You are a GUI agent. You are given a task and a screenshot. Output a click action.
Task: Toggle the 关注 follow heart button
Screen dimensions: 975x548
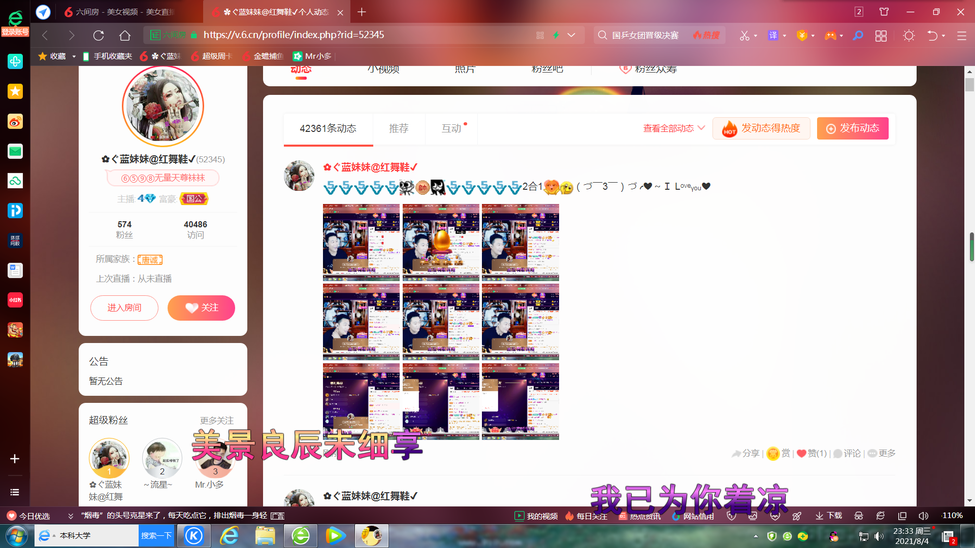(201, 308)
